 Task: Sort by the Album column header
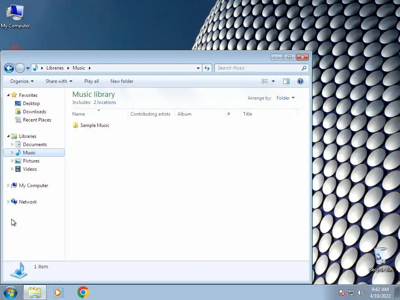pyautogui.click(x=200, y=114)
